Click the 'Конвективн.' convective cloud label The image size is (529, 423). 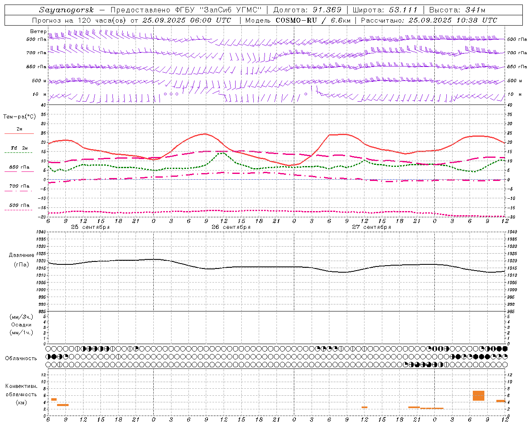click(21, 386)
